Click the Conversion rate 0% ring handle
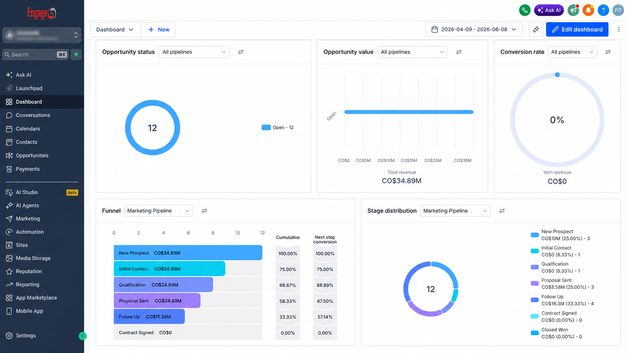 [557, 75]
